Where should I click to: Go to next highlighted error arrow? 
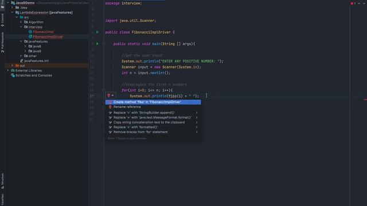(x=364, y=3)
